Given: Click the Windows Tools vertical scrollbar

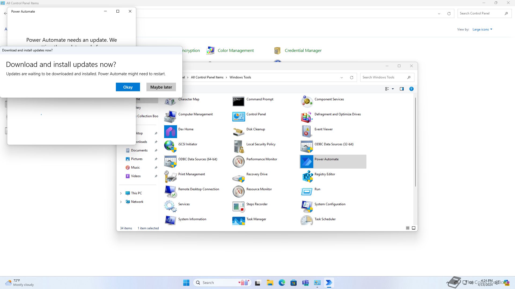Looking at the screenshot, I should 415,142.
